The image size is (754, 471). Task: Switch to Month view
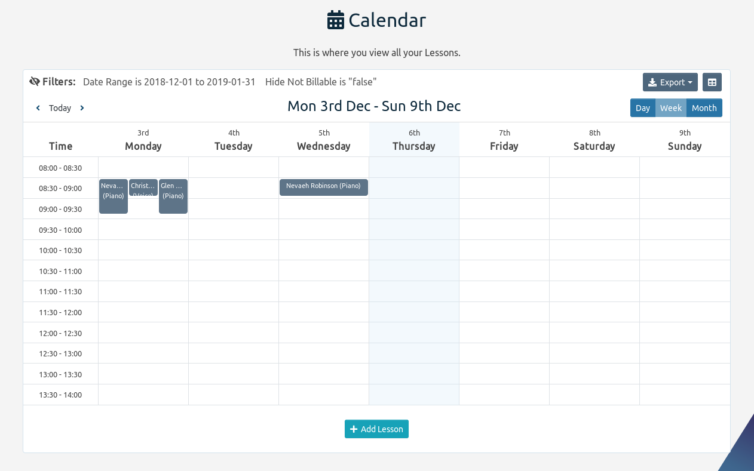pos(704,108)
